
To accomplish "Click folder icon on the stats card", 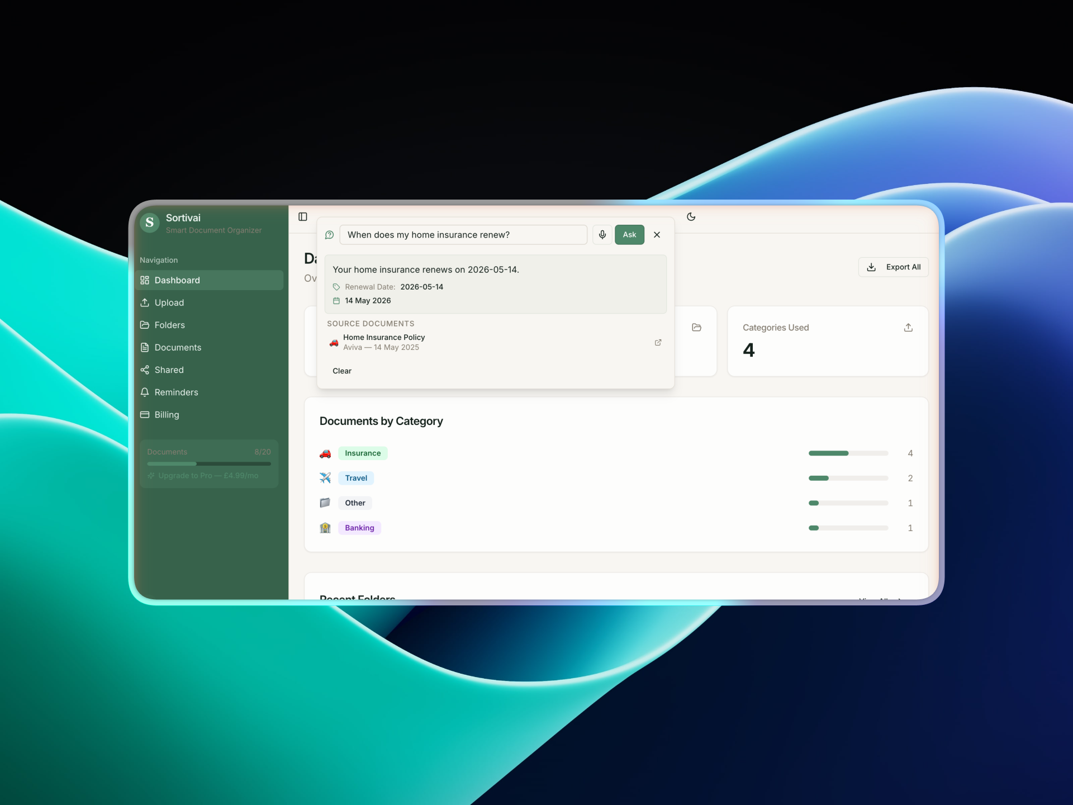I will point(697,328).
